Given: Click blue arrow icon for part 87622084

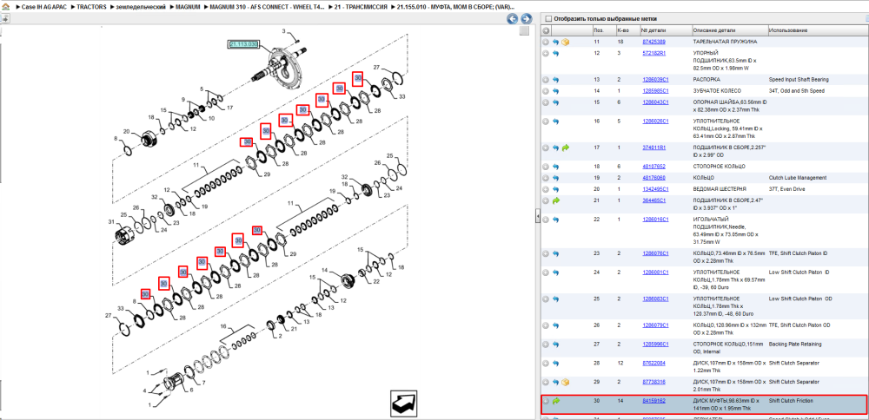Looking at the screenshot, I should coord(555,364).
